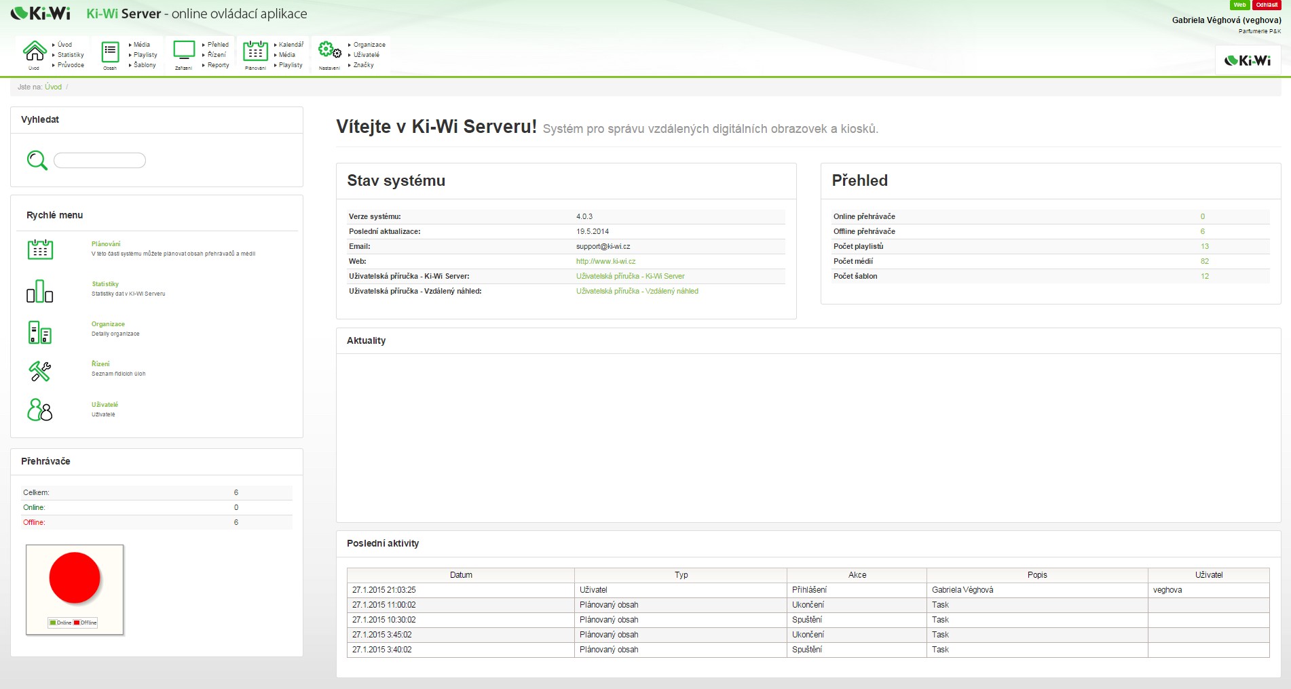The width and height of the screenshot is (1291, 689).
Task: Open Kalendář in the top navigation
Action: pyautogui.click(x=291, y=45)
